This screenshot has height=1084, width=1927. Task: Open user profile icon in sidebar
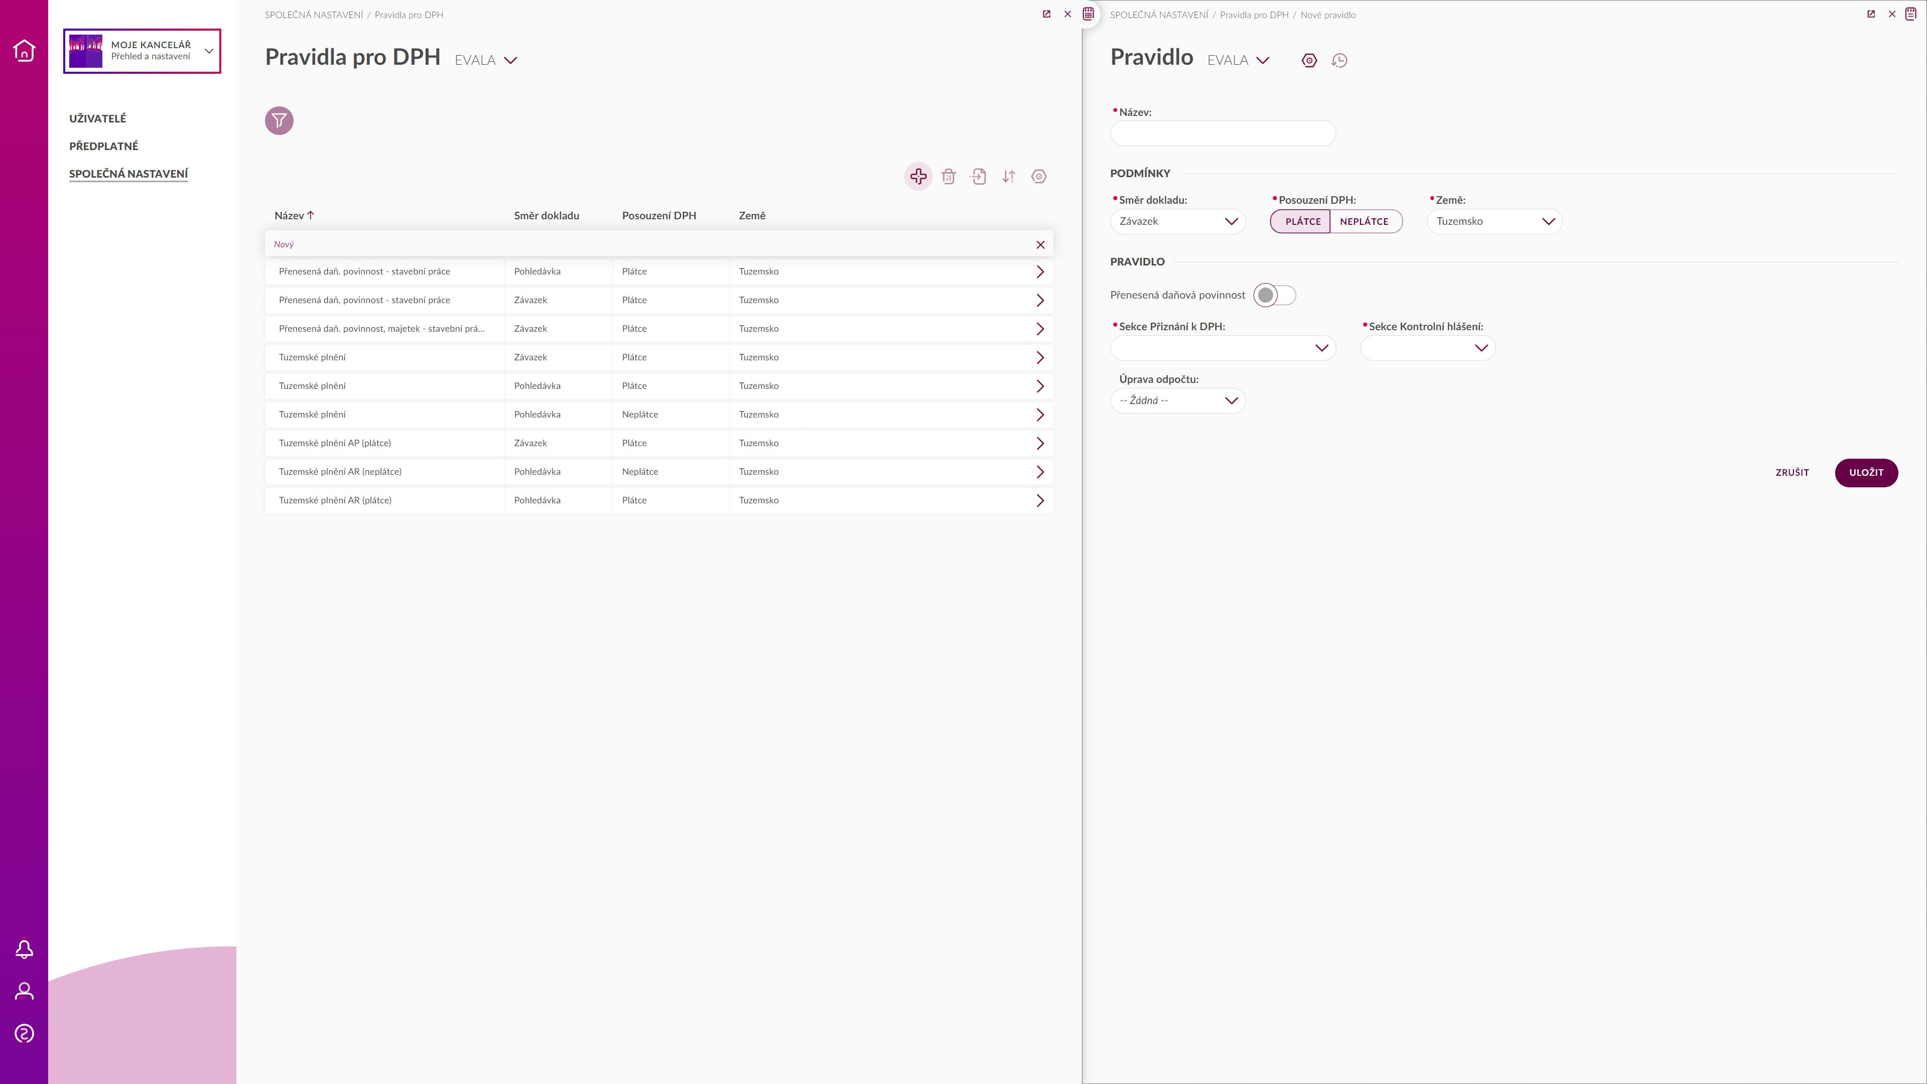tap(24, 991)
